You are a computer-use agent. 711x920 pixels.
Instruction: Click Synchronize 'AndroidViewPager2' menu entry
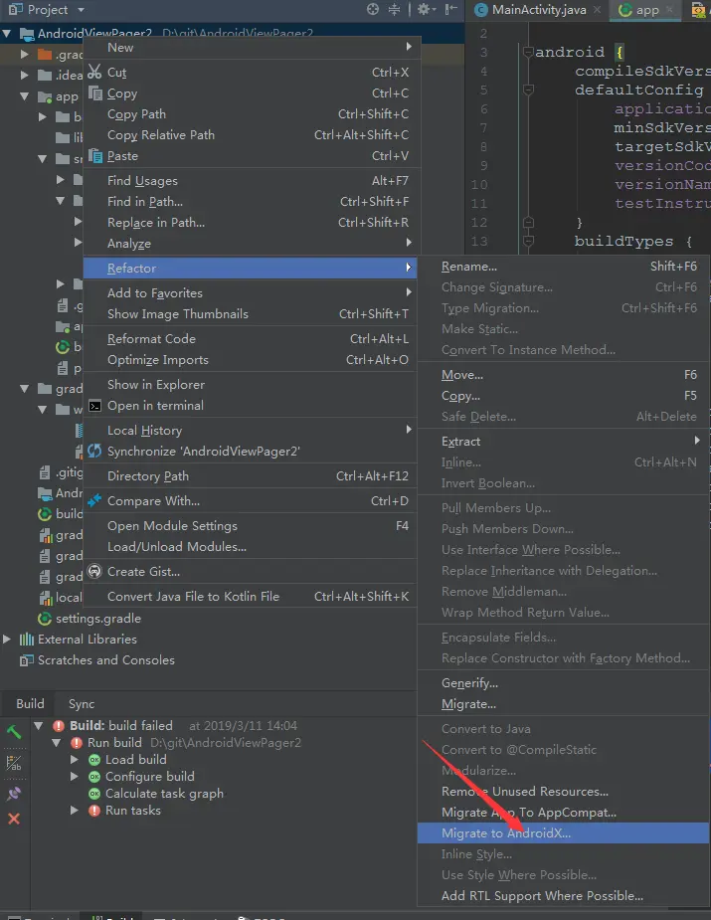(x=251, y=452)
